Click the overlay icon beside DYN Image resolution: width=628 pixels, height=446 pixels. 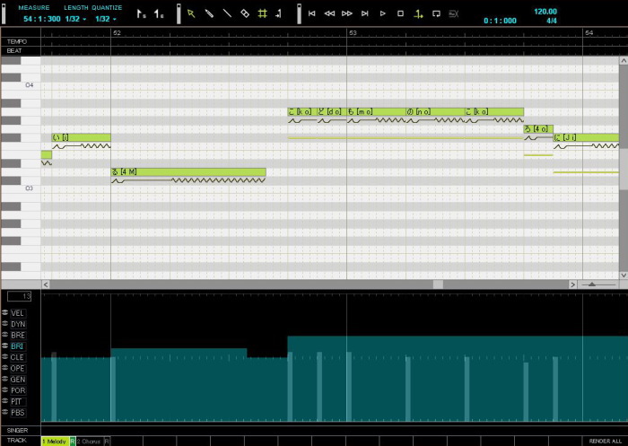click(x=4, y=323)
